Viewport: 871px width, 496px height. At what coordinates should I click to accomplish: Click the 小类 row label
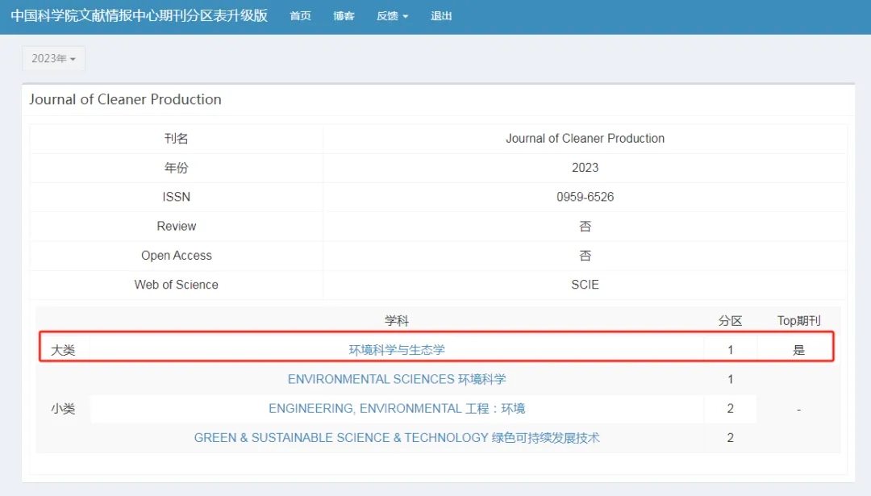click(x=63, y=409)
